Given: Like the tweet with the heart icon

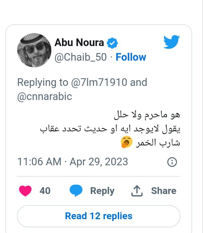Looking at the screenshot, I should (x=25, y=191).
